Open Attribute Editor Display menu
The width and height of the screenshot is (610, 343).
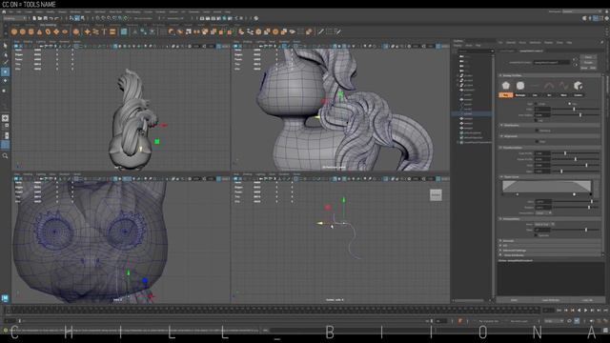click(x=549, y=42)
